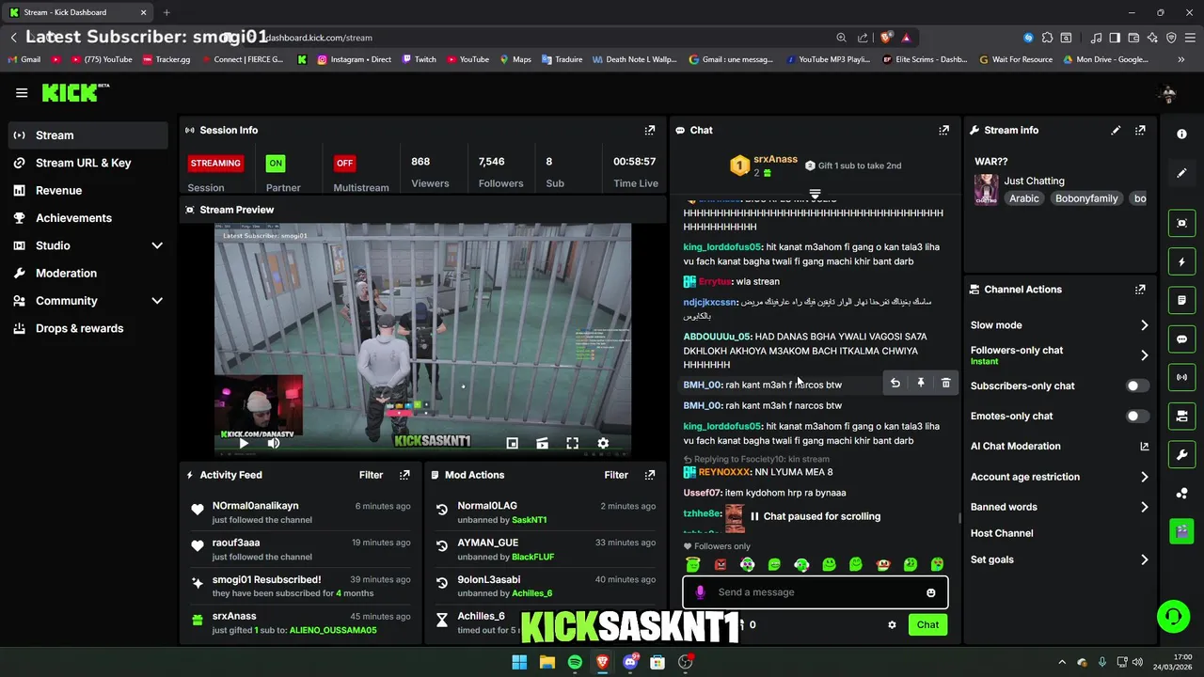
Task: Open File Explorer from taskbar
Action: pos(547,662)
